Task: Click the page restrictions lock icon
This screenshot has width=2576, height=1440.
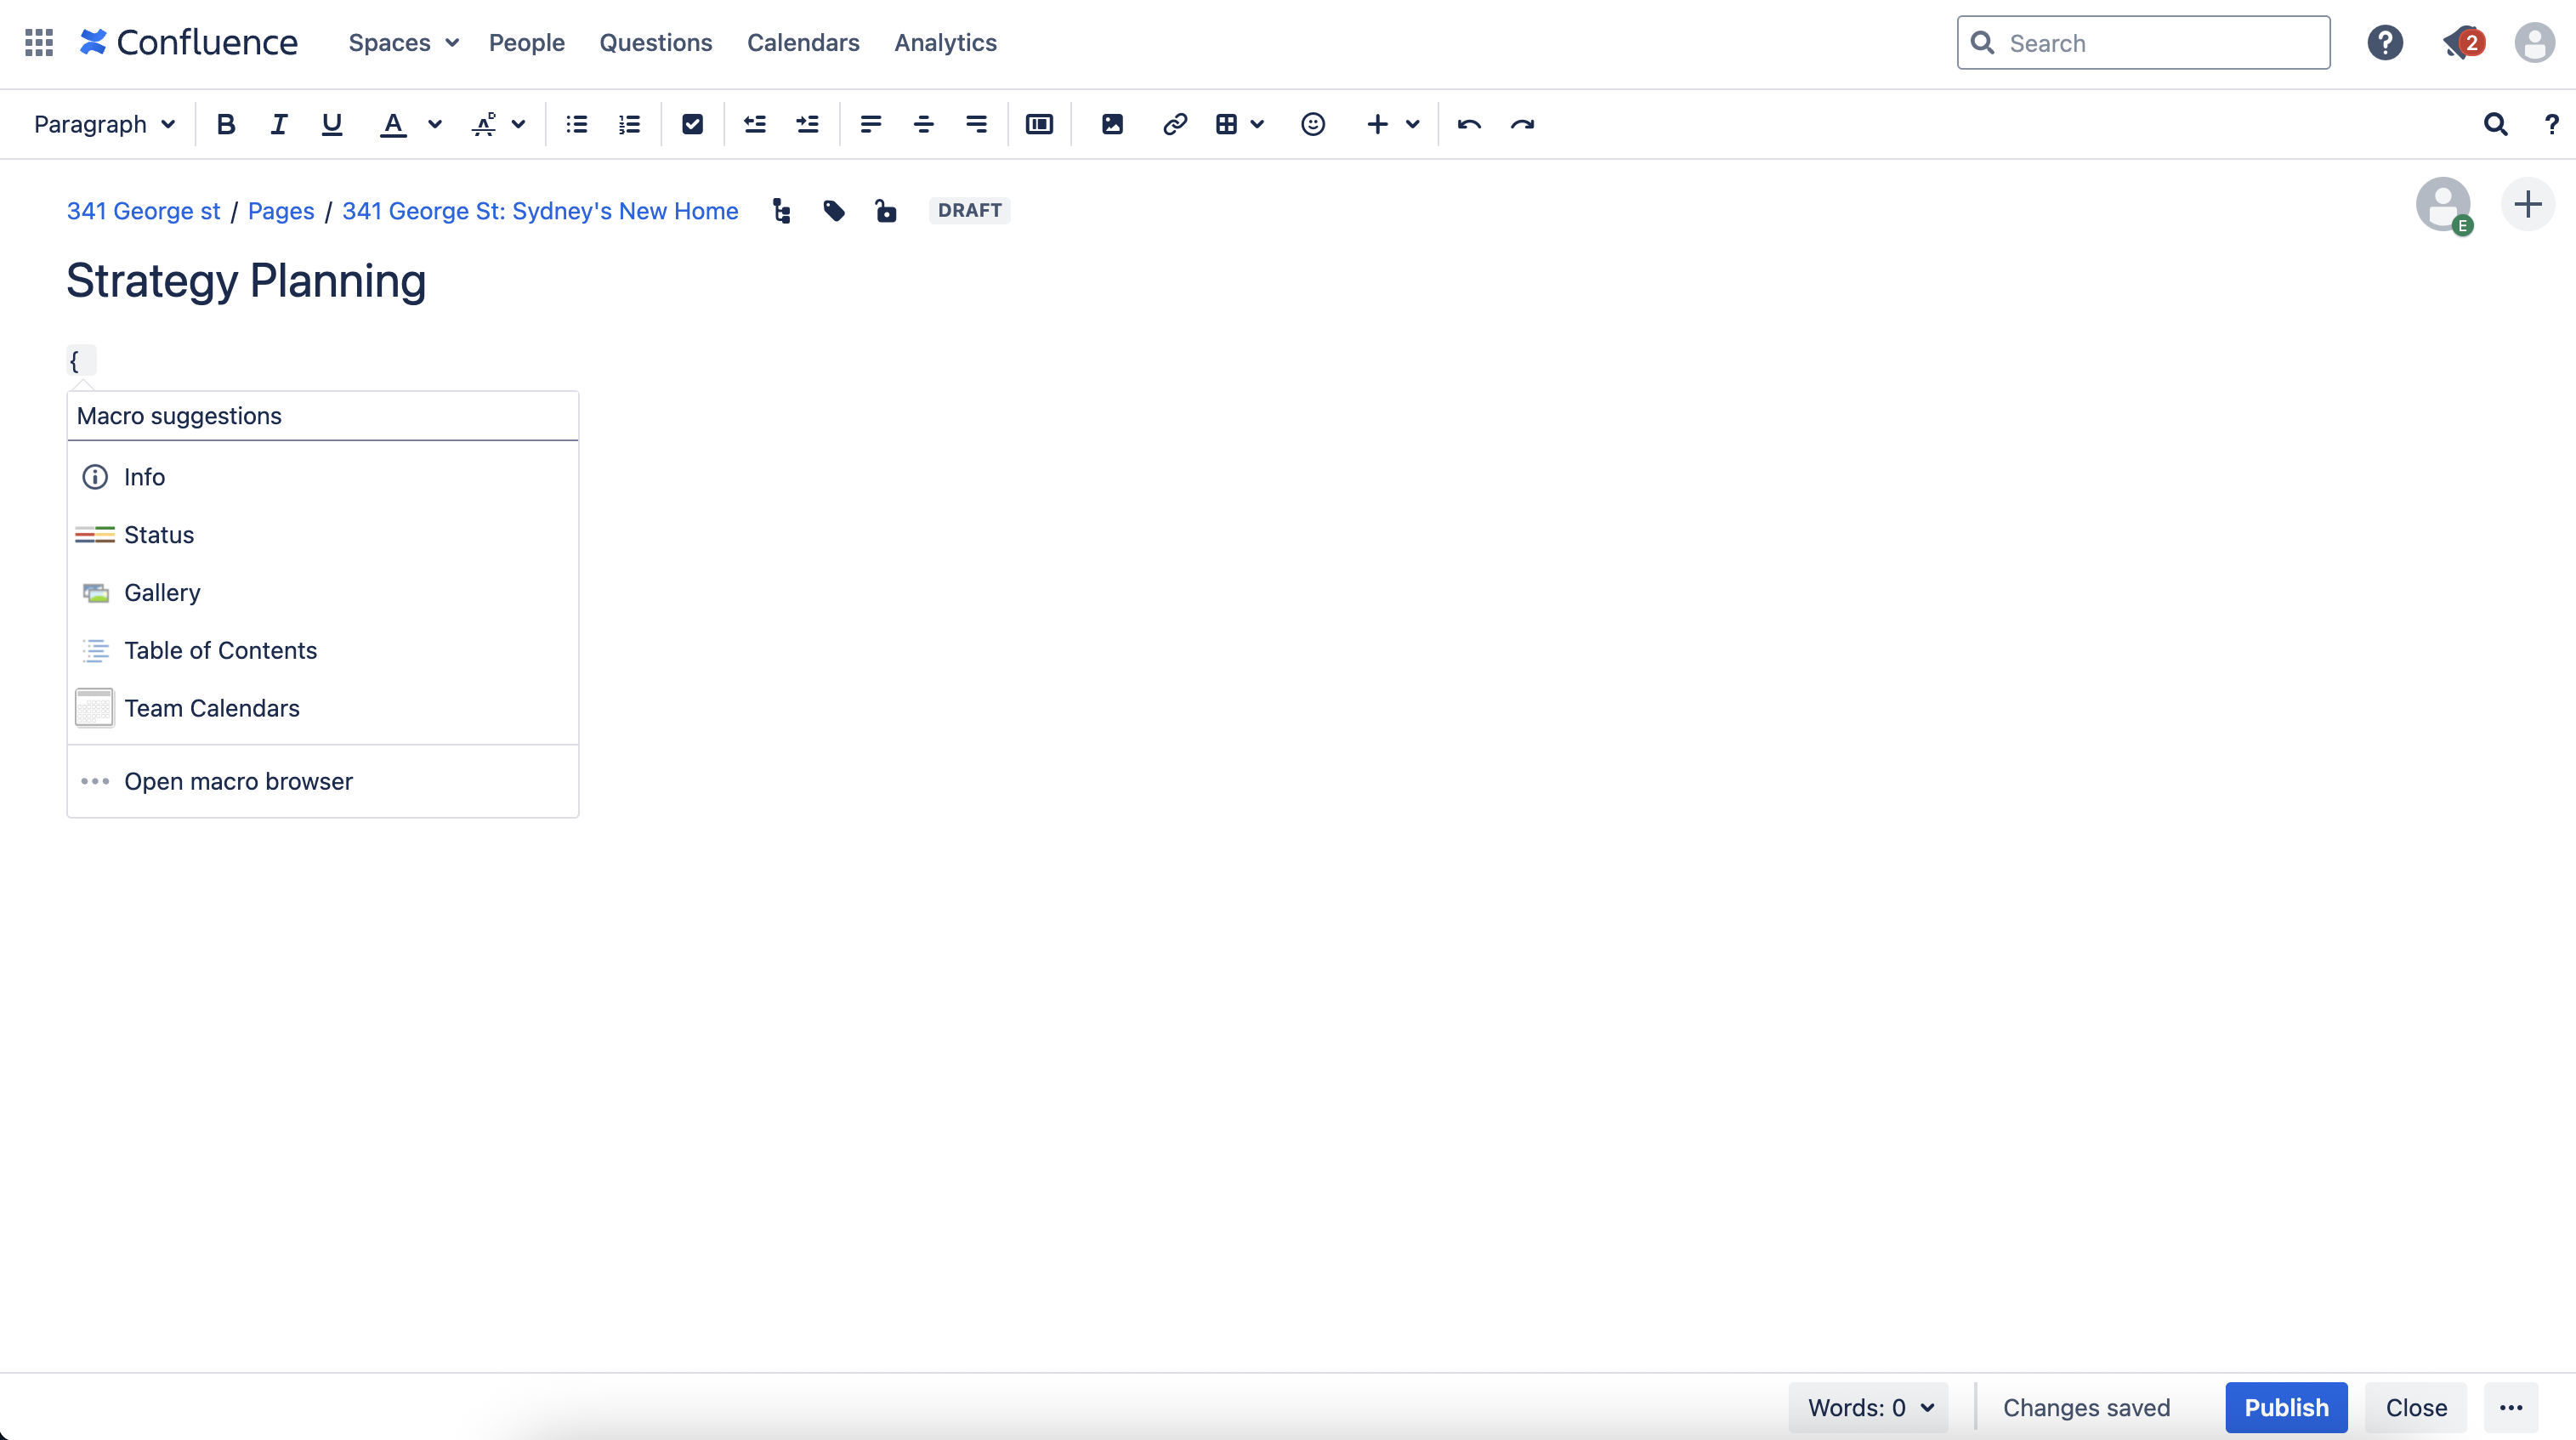Action: pyautogui.click(x=886, y=211)
